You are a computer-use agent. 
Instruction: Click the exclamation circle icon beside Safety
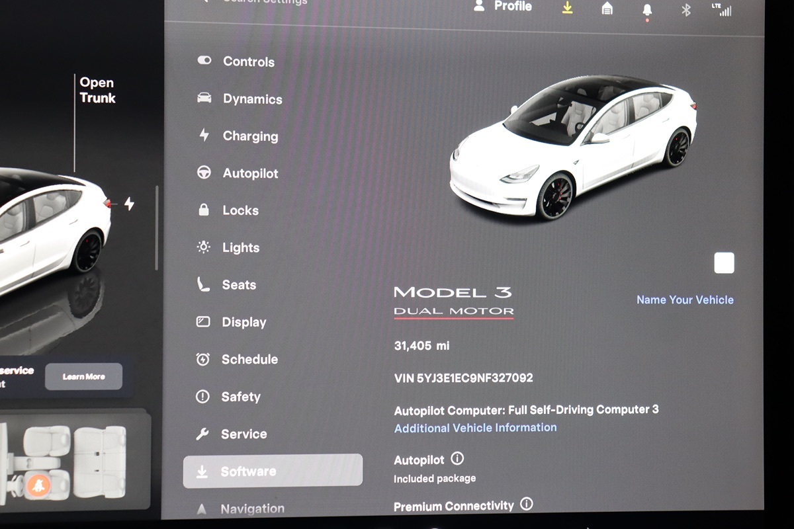pyautogui.click(x=202, y=397)
